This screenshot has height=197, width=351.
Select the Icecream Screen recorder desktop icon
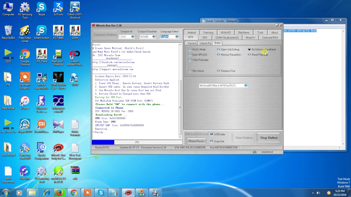click(25, 81)
